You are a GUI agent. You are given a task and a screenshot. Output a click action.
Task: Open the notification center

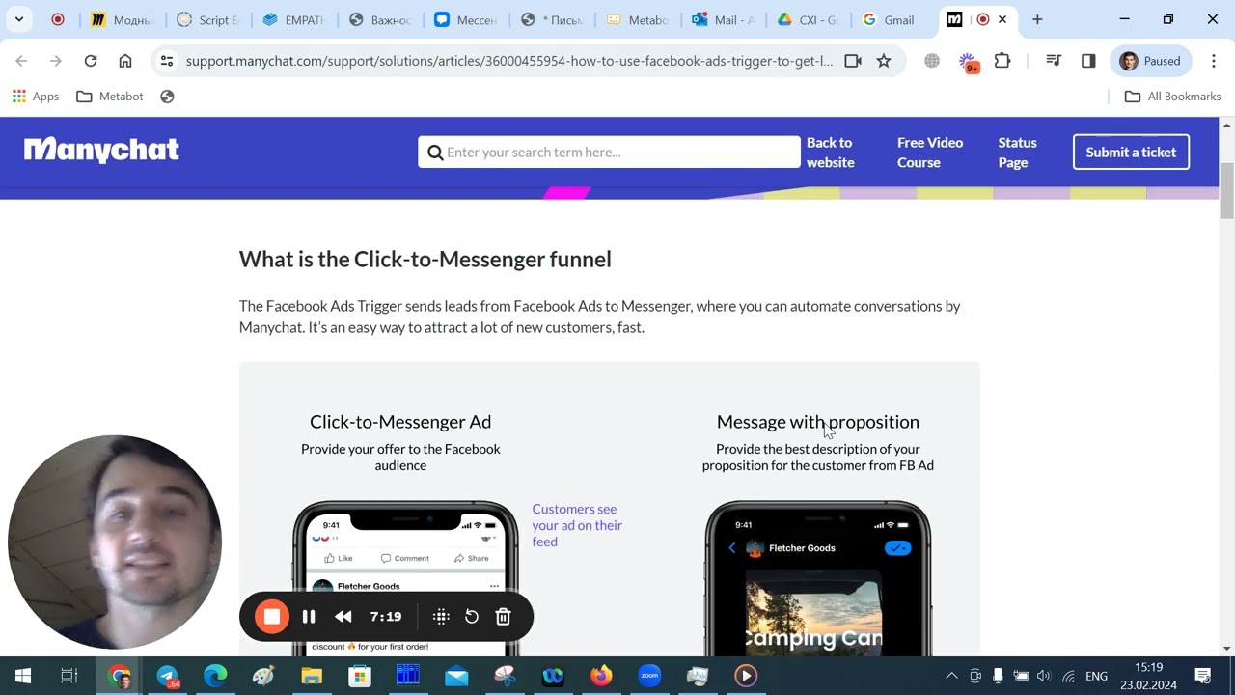(1203, 676)
